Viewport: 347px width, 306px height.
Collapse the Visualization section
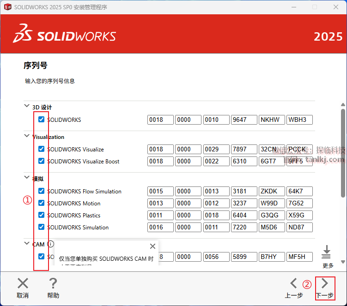(x=26, y=136)
